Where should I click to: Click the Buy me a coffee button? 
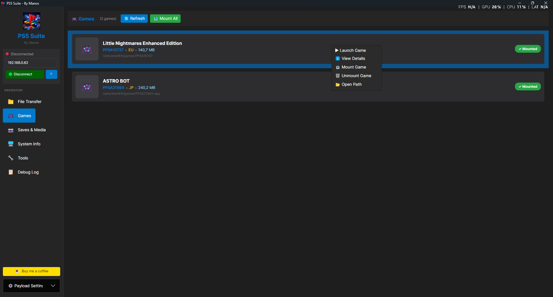[31, 271]
